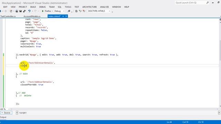Viewport: 221px width, 124px height.
Task: Click the right arrow of tag navigator
Action: [219, 113]
